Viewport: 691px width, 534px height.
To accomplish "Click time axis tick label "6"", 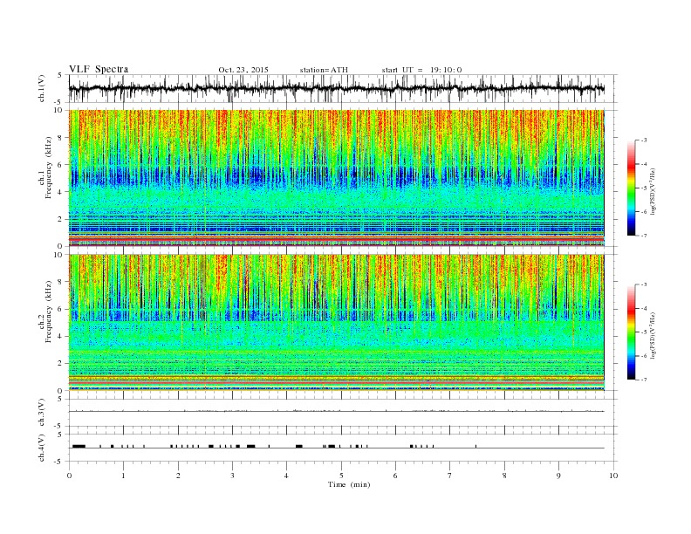I will tap(395, 476).
